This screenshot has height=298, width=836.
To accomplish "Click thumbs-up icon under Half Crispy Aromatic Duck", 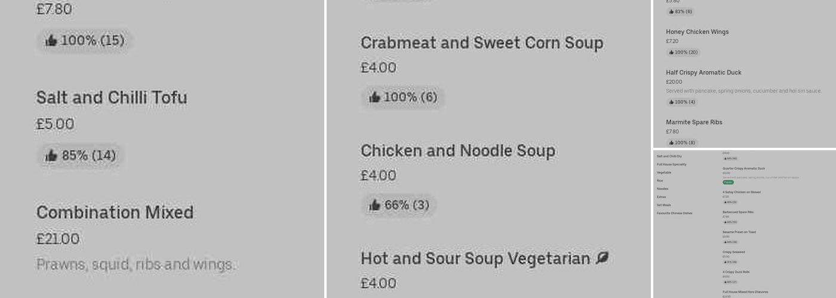I will [671, 103].
